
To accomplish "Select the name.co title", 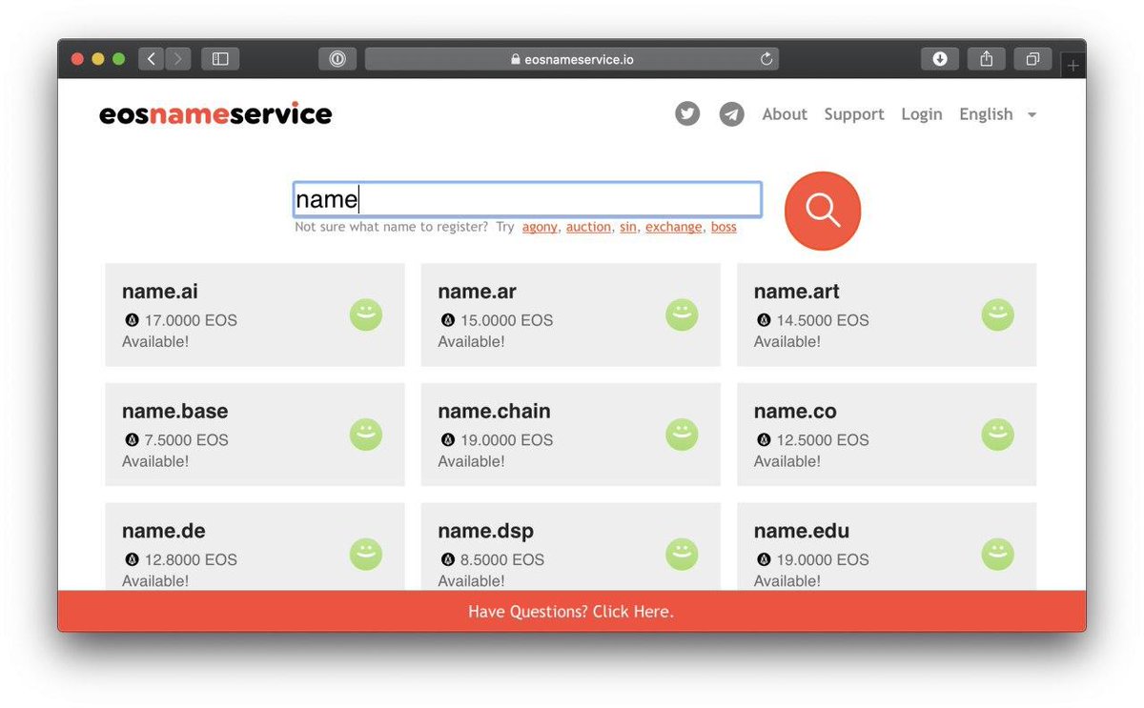I will [795, 412].
